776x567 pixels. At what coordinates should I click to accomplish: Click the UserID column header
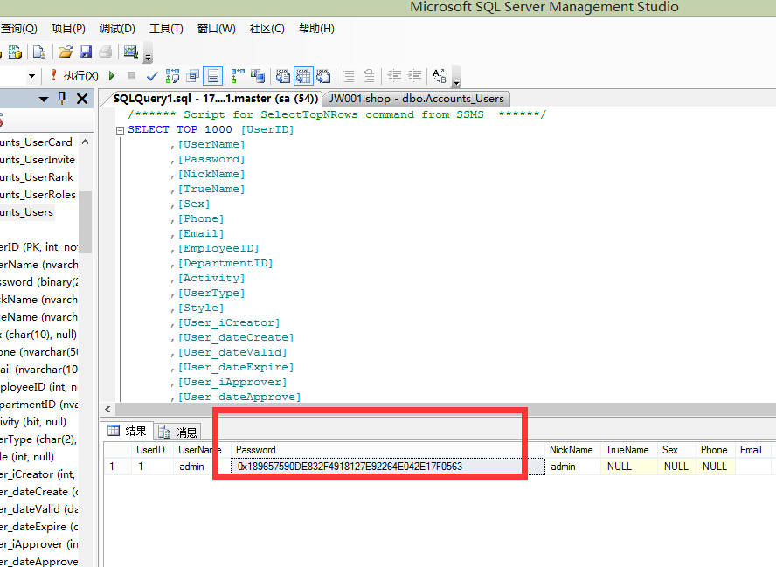coord(151,450)
